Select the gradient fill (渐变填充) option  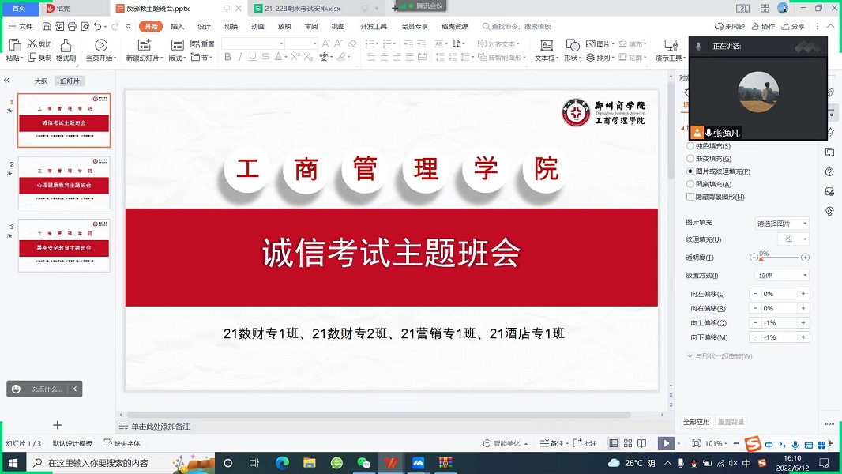point(690,159)
